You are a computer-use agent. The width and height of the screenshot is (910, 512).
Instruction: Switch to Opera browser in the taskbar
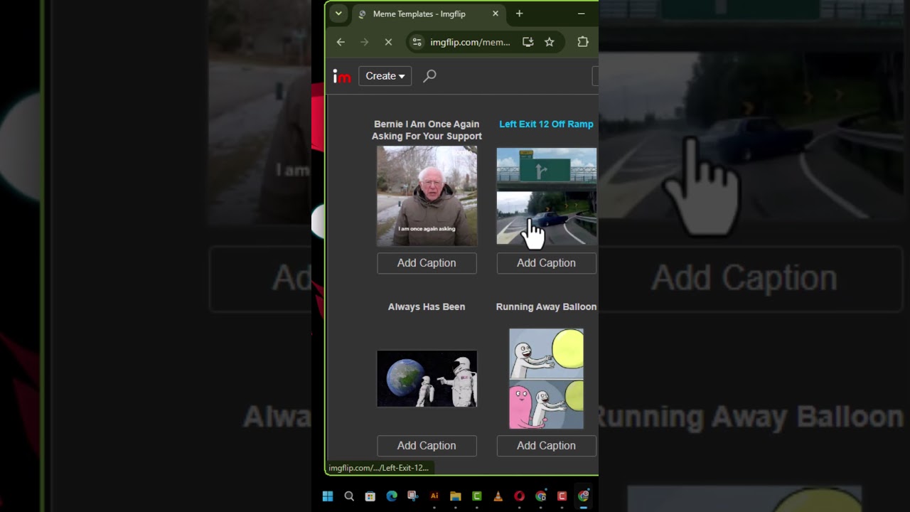click(x=520, y=496)
